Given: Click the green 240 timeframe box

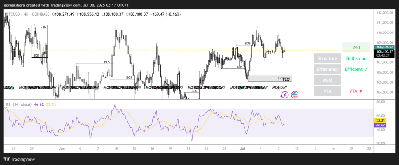Looking at the screenshot, I should 356,47.
